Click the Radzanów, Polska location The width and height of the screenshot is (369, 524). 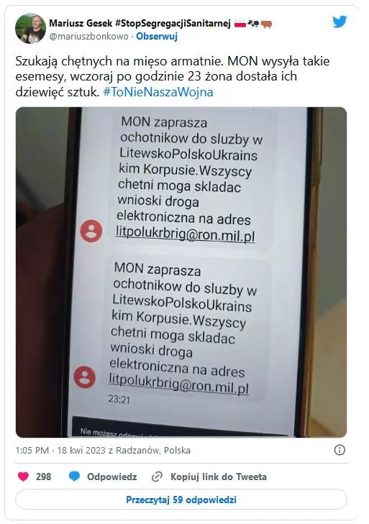153,450
